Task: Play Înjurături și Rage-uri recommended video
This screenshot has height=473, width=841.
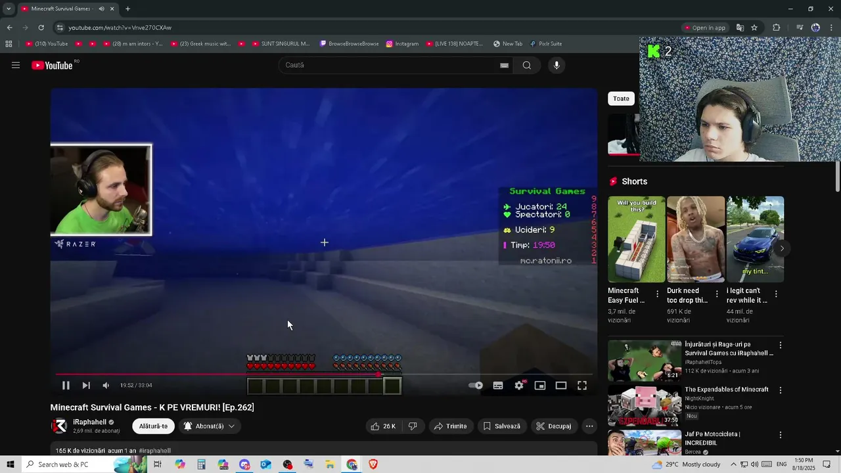Action: tap(645, 360)
